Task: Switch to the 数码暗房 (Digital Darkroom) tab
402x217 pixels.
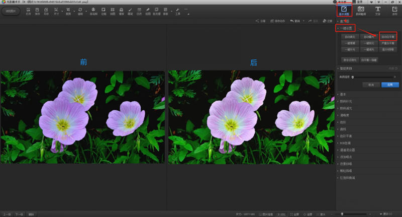Action: pos(361,10)
